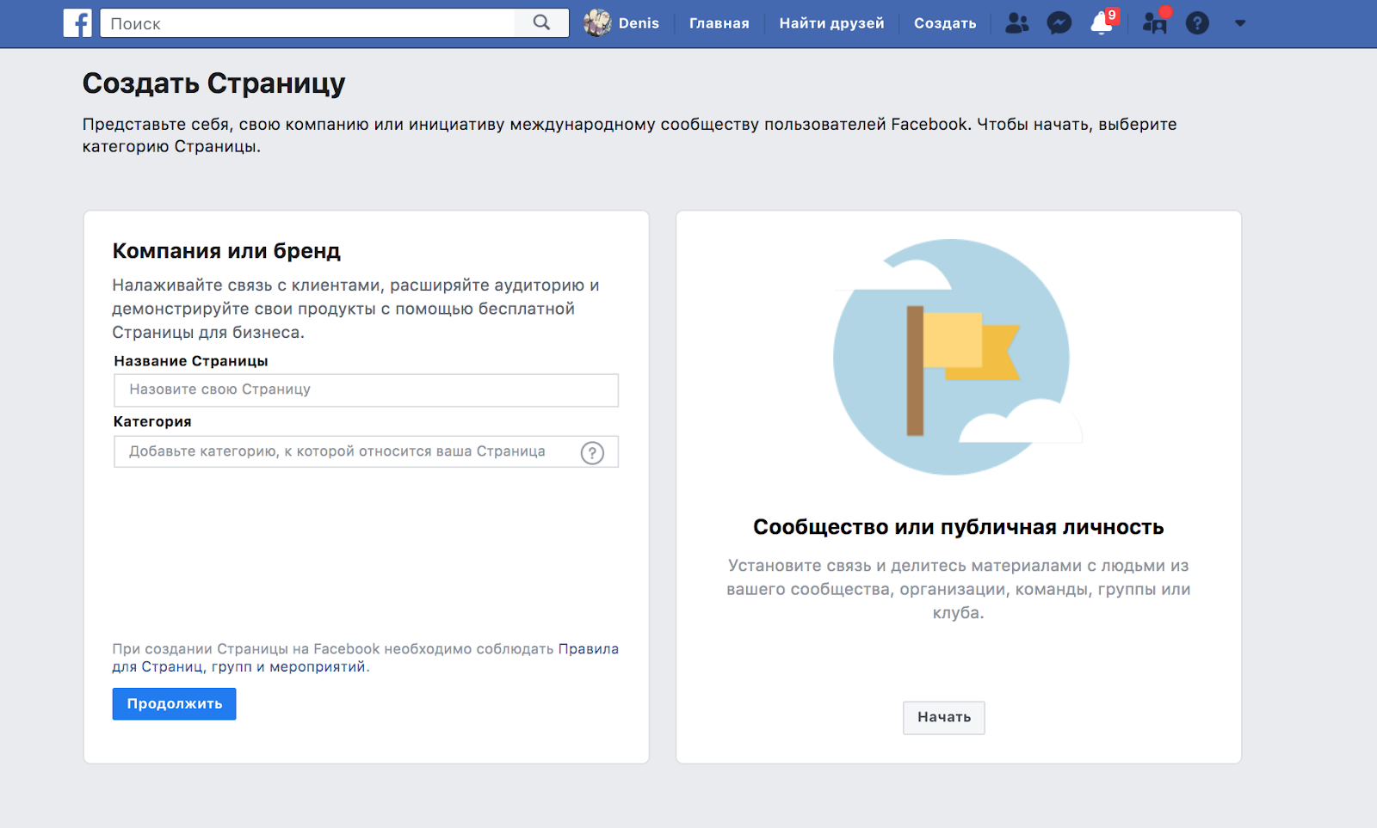
Task: Open the groups icon with red dot
Action: [1155, 23]
